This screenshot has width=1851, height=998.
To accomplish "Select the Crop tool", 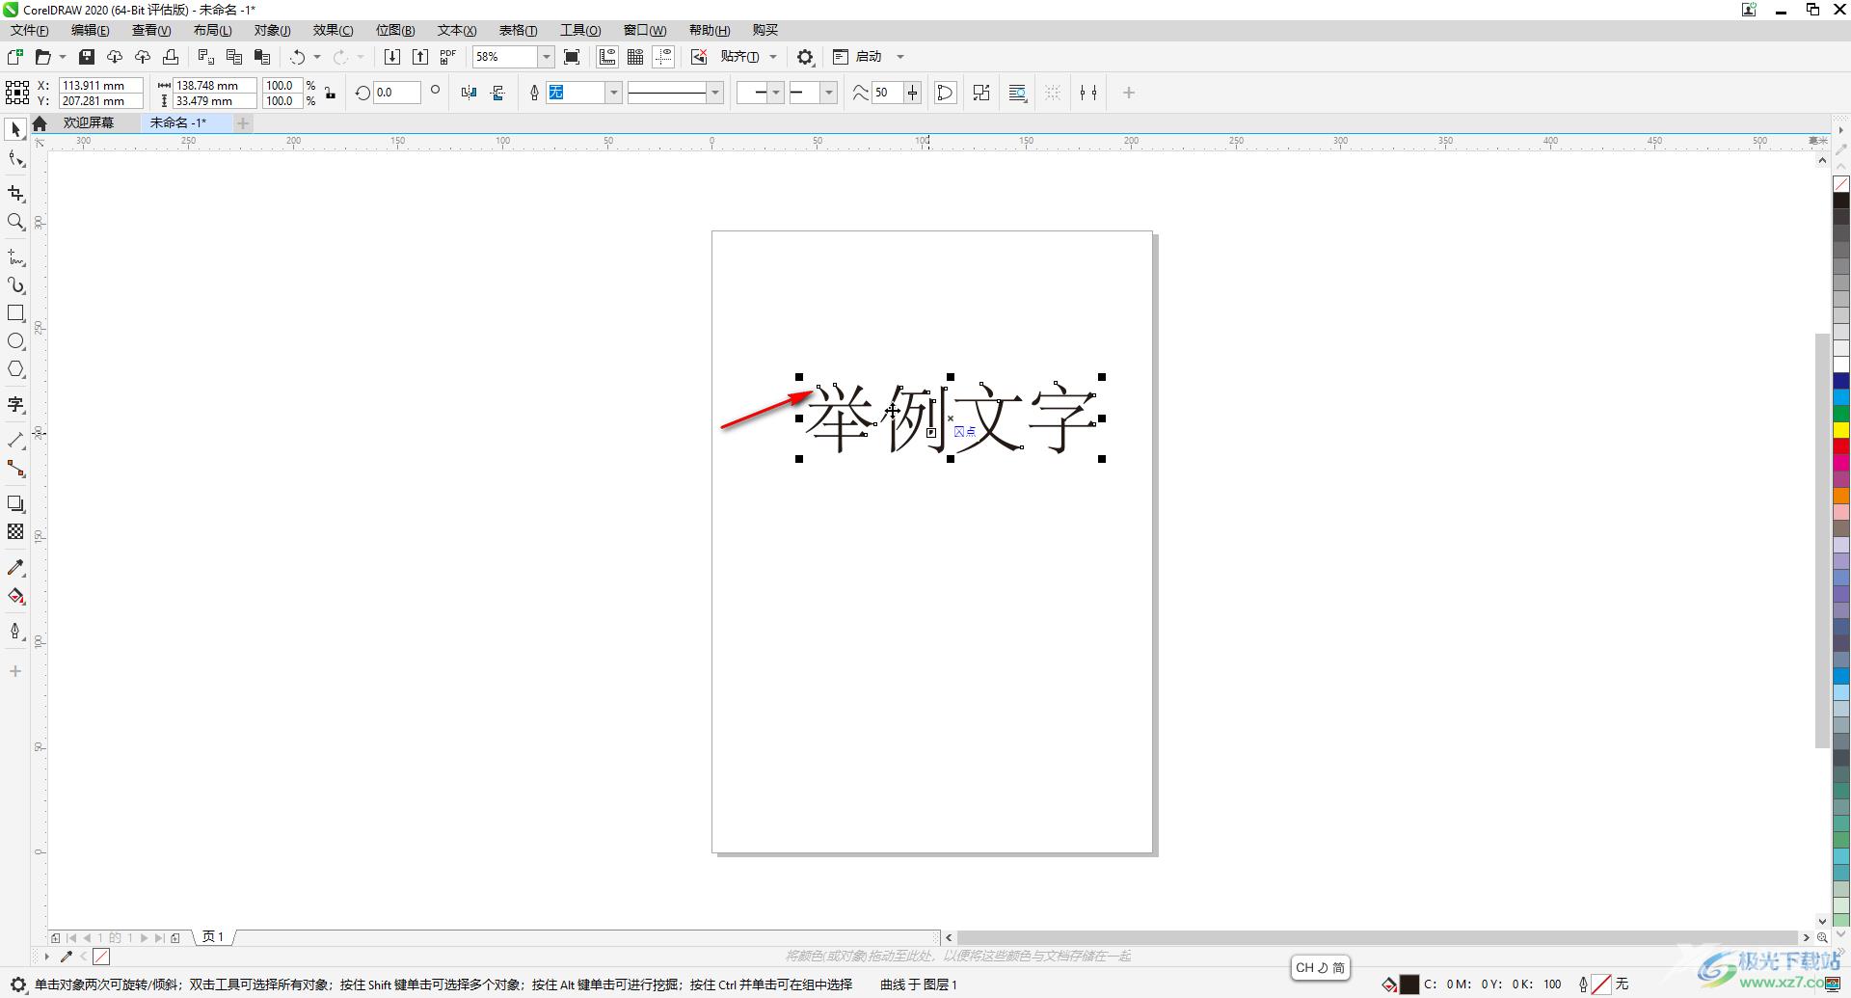I will (x=15, y=194).
